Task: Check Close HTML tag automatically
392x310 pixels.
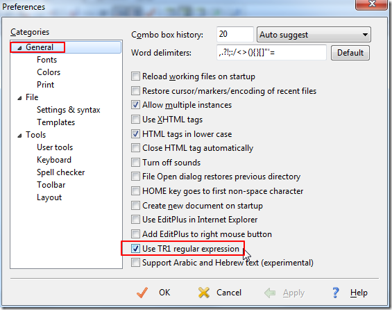Action: coord(135,148)
